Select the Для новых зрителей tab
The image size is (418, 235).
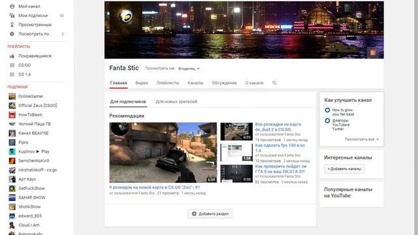tap(176, 102)
